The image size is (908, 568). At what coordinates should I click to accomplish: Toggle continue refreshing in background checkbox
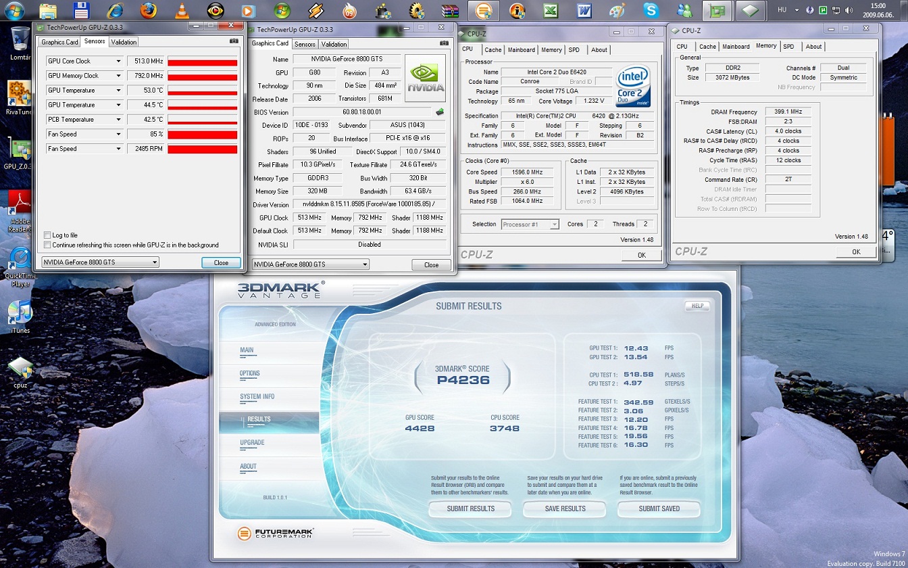47,245
